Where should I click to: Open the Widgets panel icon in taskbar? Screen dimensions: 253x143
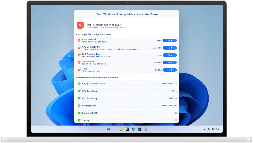pos(127,129)
